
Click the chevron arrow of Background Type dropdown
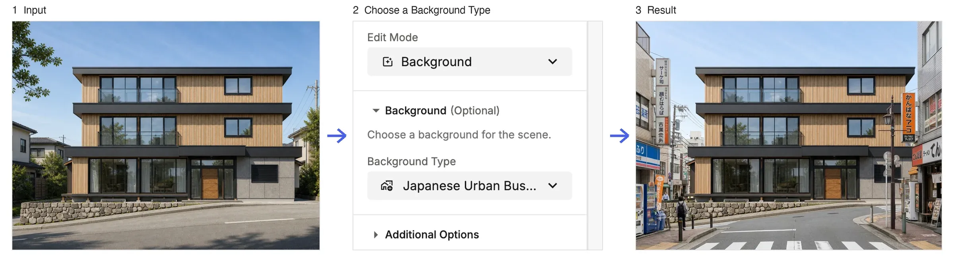(x=553, y=186)
